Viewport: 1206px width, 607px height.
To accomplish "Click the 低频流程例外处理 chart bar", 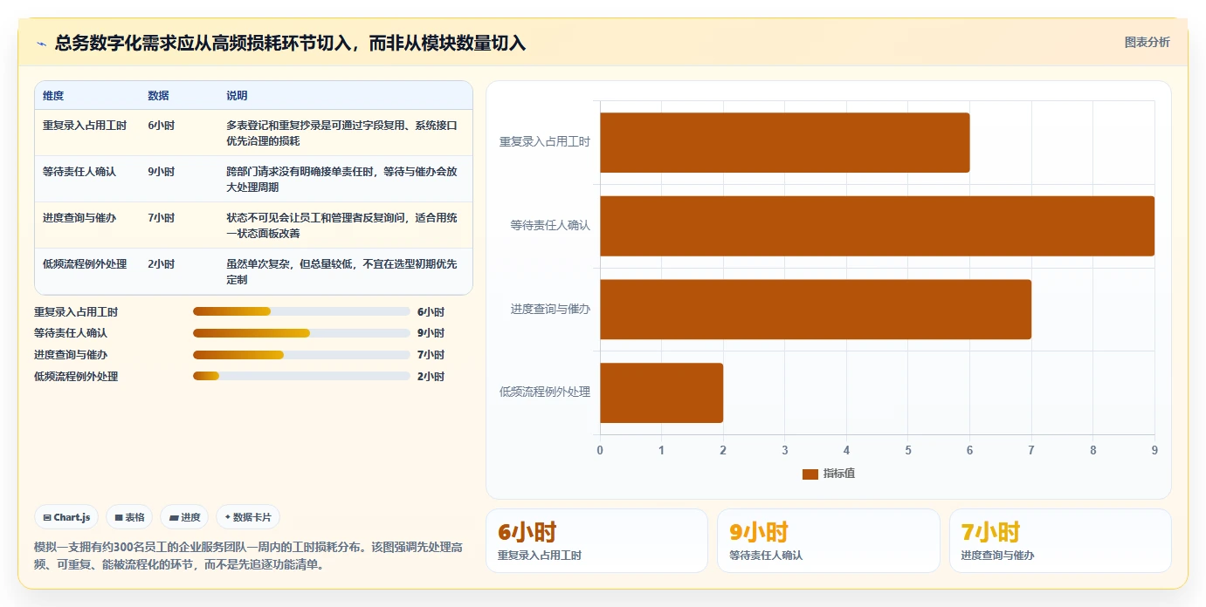I will click(661, 392).
